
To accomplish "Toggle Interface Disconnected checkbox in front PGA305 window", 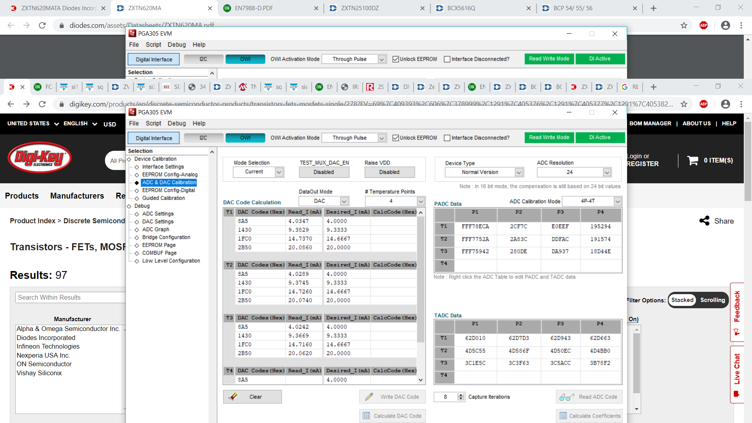I will point(447,138).
